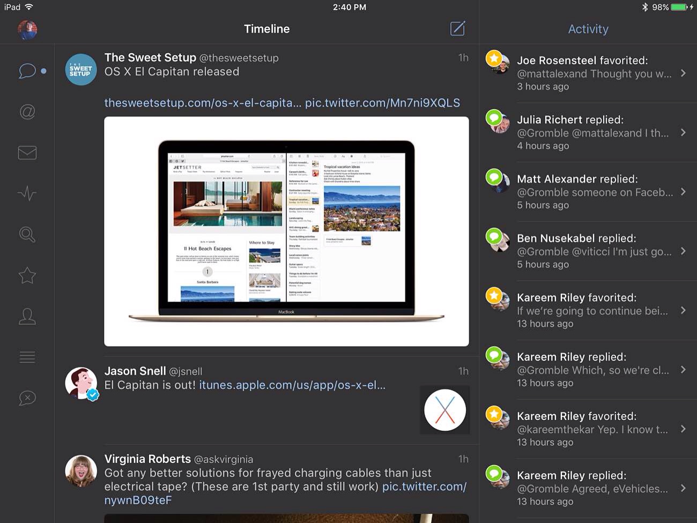Tap '3 hours ago' timestamp
The height and width of the screenshot is (523, 697).
tap(543, 87)
